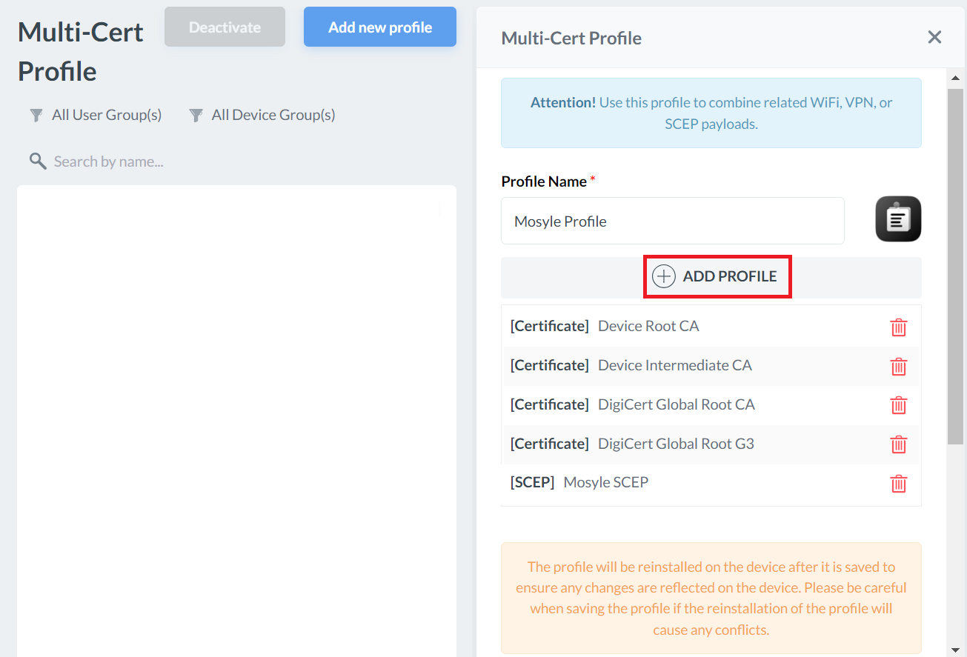Remove Device Intermediate CA with trash icon
The height and width of the screenshot is (657, 967).
pyautogui.click(x=898, y=367)
